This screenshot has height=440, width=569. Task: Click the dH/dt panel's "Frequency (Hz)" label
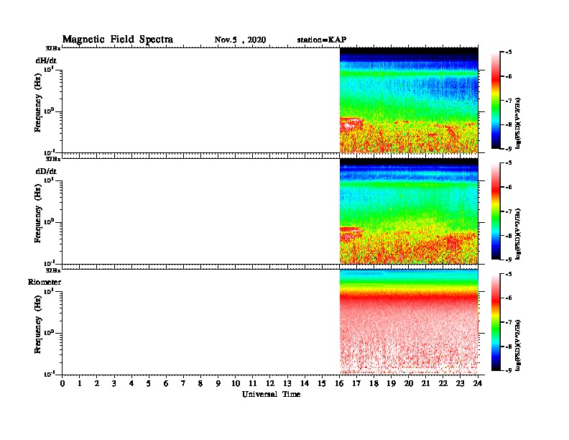tap(38, 103)
